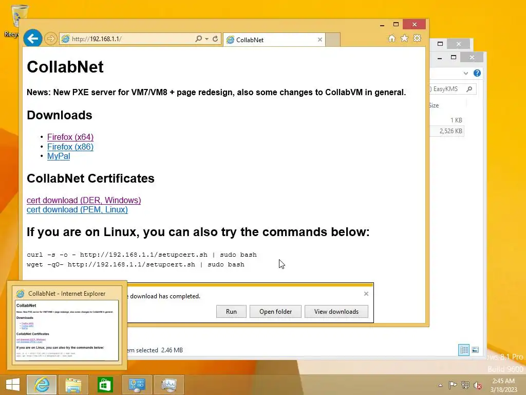Click the address bar showing 192.168.1.1
Screen dimensions: 526x395
127,39
